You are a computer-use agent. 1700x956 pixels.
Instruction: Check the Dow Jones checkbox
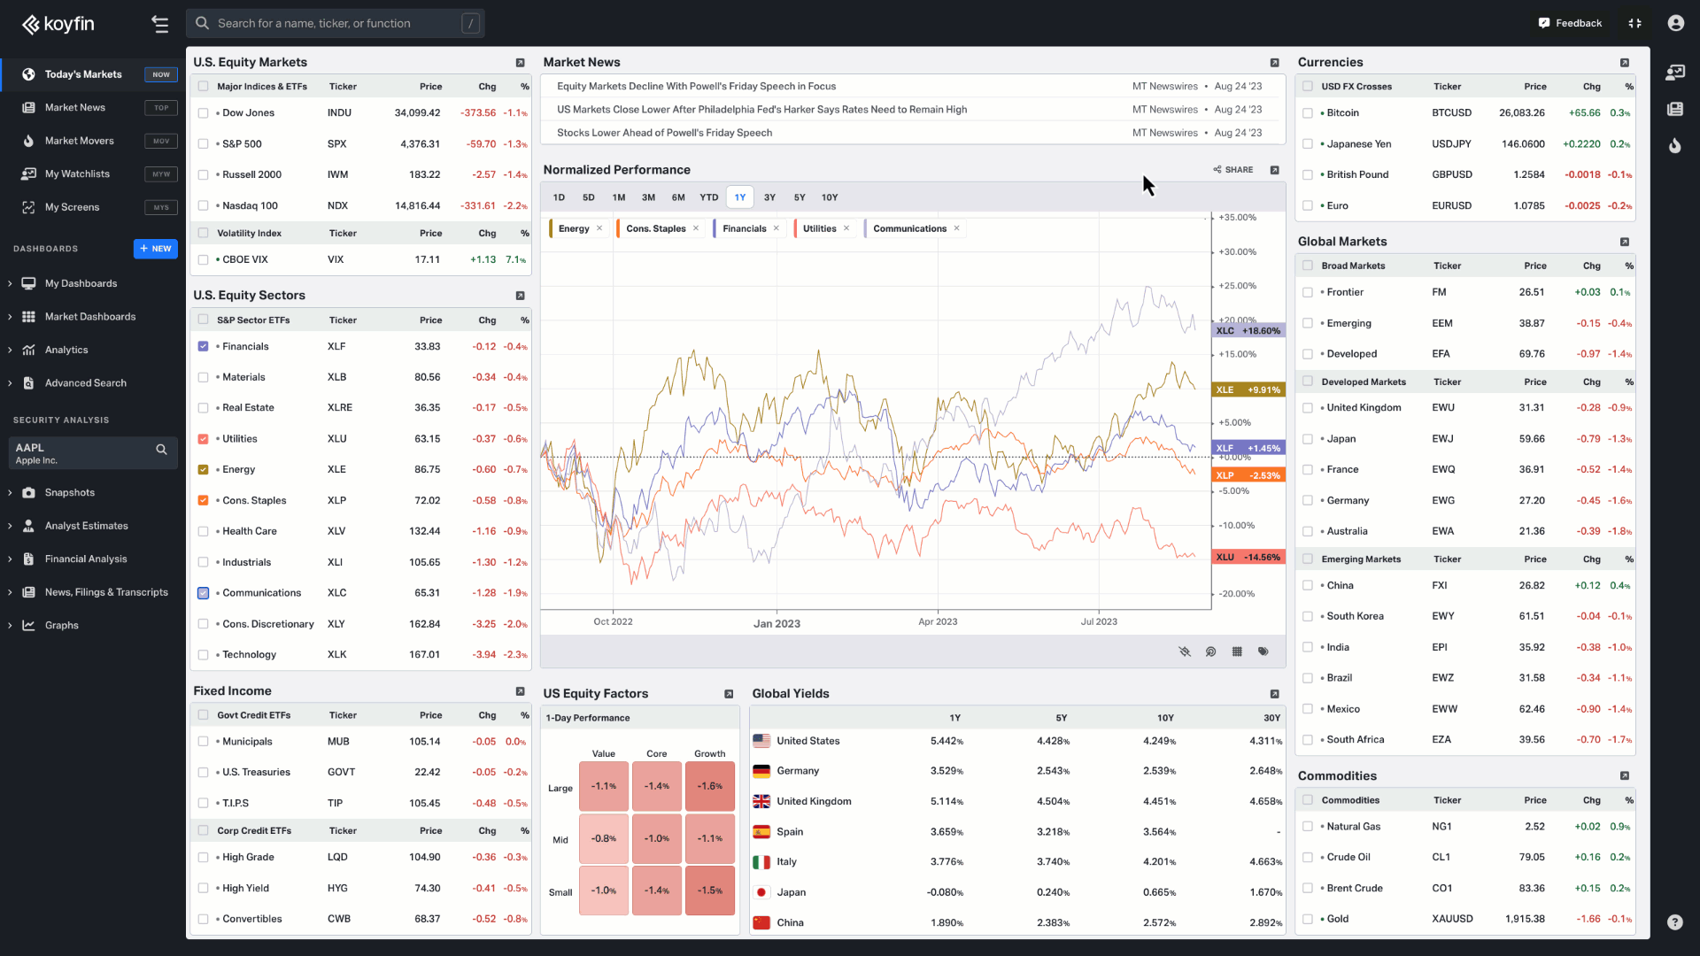(204, 113)
